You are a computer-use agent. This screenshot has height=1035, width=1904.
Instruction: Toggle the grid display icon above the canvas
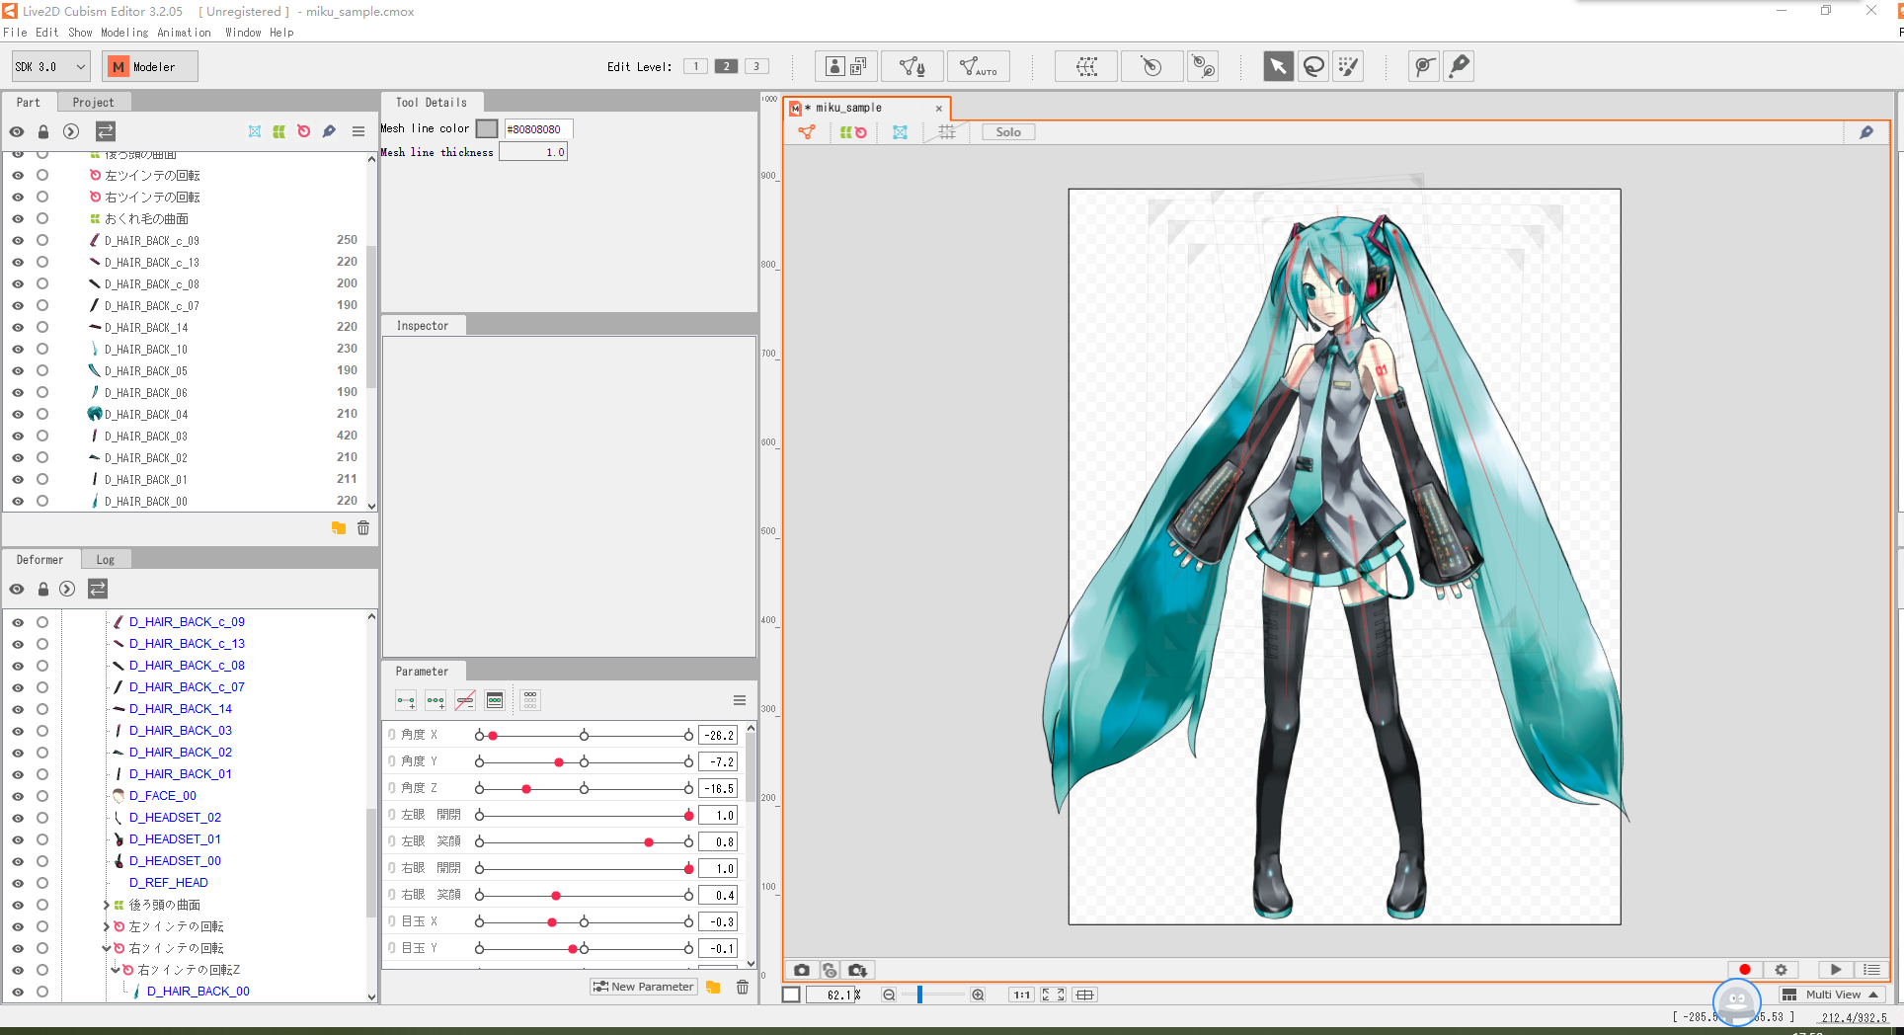point(945,131)
